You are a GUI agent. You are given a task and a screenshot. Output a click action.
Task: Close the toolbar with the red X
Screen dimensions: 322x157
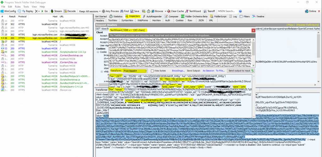(x=319, y=11)
